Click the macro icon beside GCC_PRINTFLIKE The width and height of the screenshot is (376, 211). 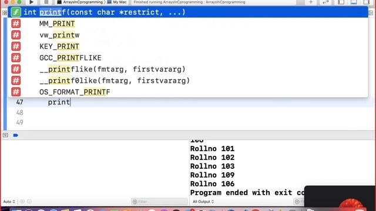[16, 57]
